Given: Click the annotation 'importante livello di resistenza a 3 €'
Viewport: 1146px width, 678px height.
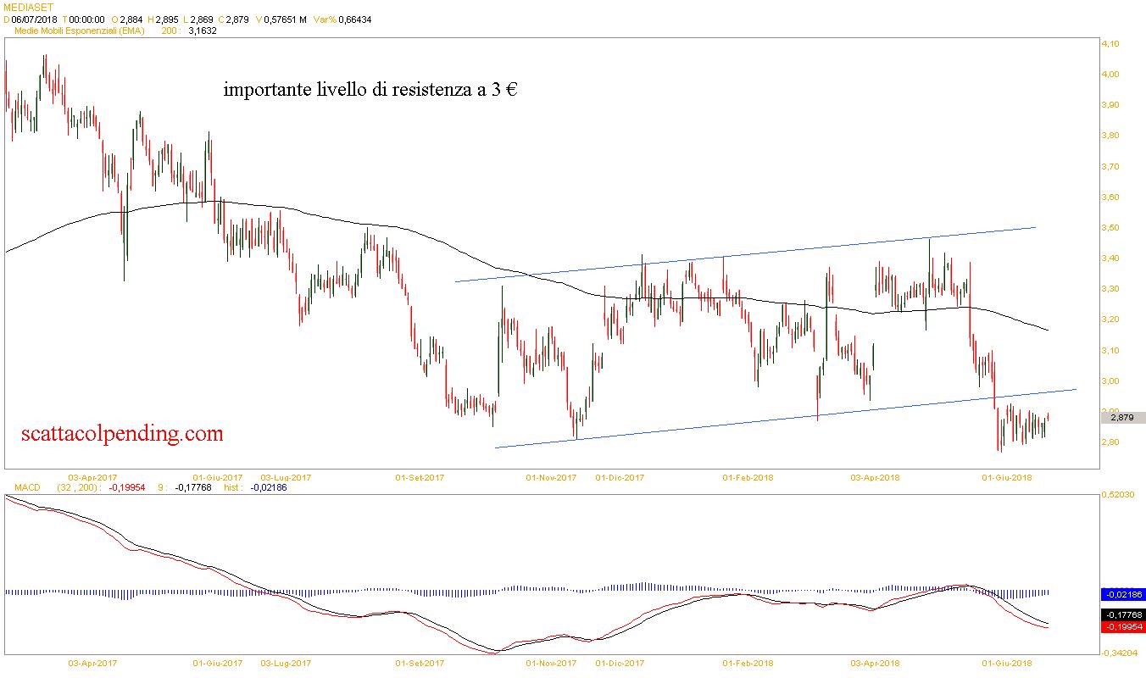Looking at the screenshot, I should (x=370, y=90).
